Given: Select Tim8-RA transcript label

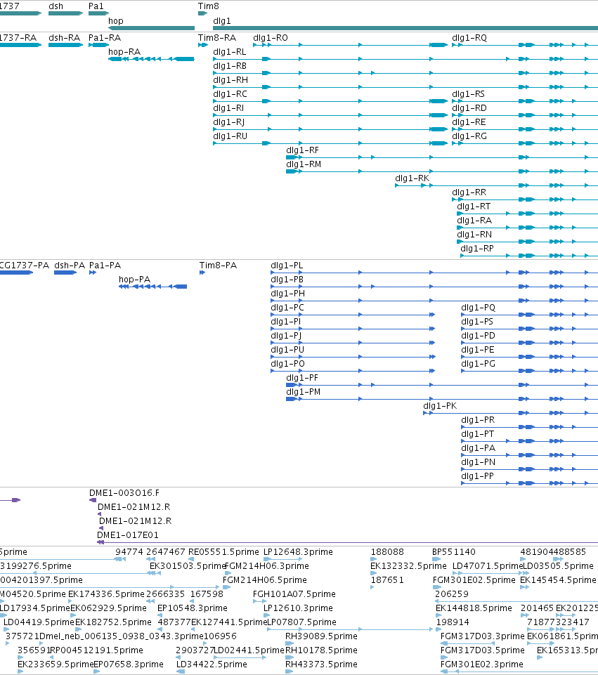Looking at the screenshot, I should tap(217, 37).
